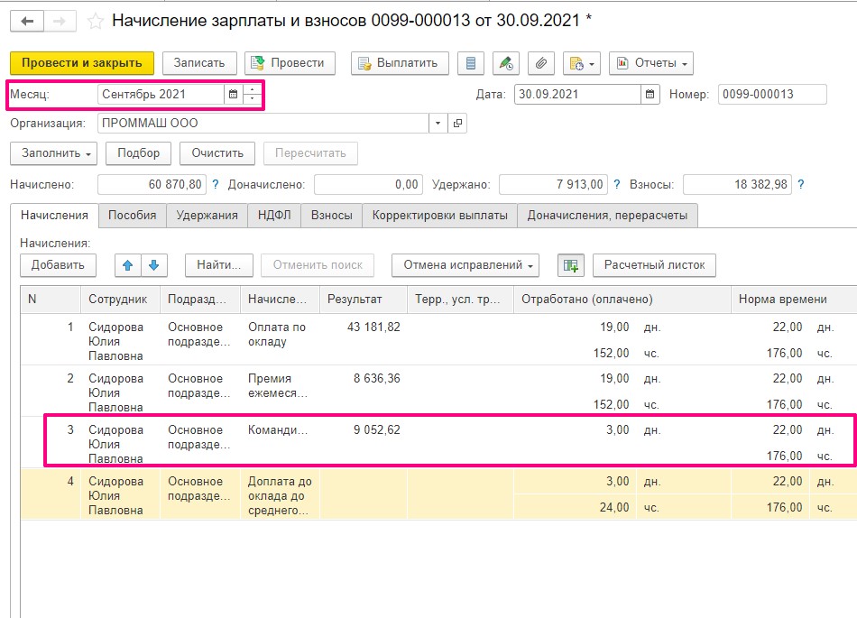The image size is (857, 618).
Task: Click the Сотрудник column header
Action: [120, 300]
